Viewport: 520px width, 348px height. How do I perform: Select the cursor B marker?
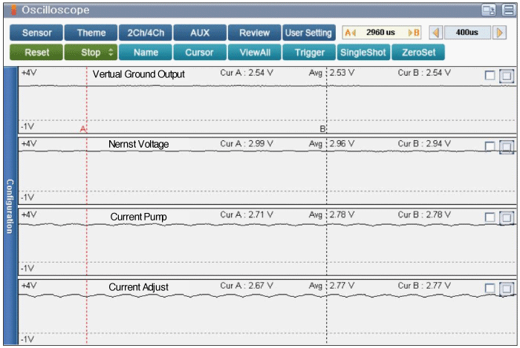point(322,129)
